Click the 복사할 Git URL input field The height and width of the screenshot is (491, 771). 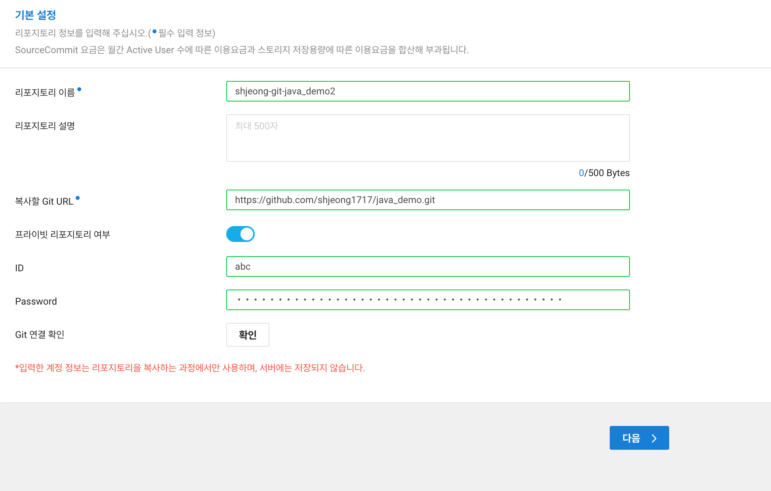[427, 200]
